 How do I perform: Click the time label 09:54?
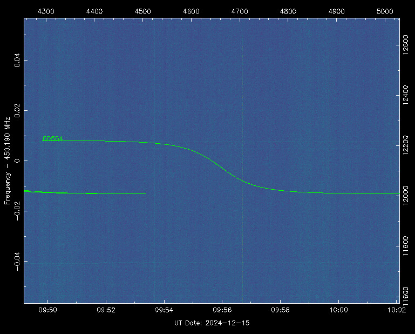coord(164,310)
